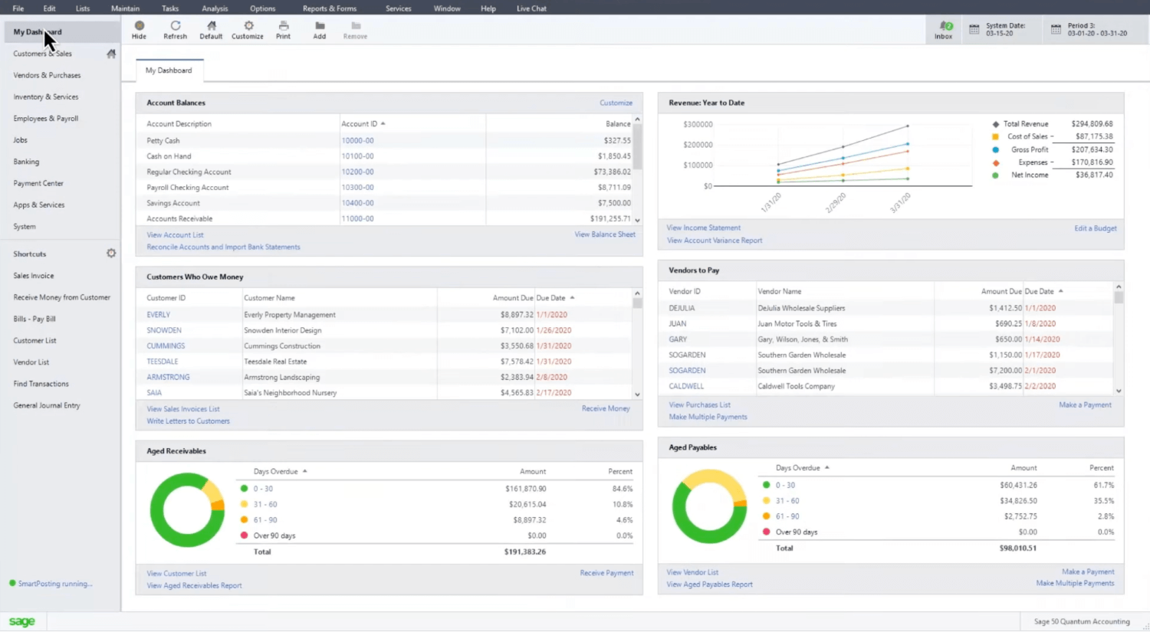Screen dimensions: 1150x632
Task: Click the Default toolbar icon
Action: pos(211,26)
